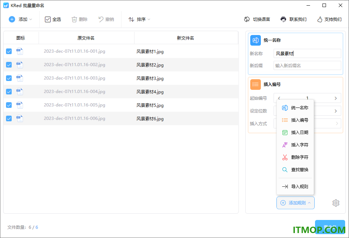Click the 新后缀 suffix input field
The width and height of the screenshot is (349, 238).
click(307, 66)
